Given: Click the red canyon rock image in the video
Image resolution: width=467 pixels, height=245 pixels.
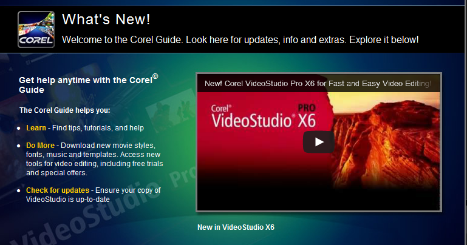Looking at the screenshot, I should [387, 139].
